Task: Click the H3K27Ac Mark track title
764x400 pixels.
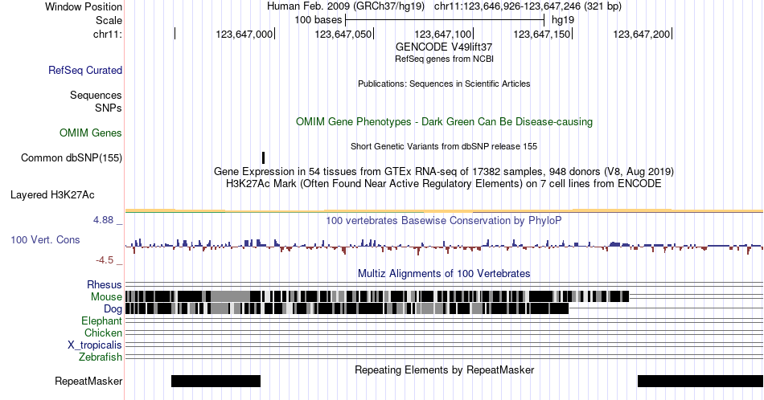Action: 444,183
